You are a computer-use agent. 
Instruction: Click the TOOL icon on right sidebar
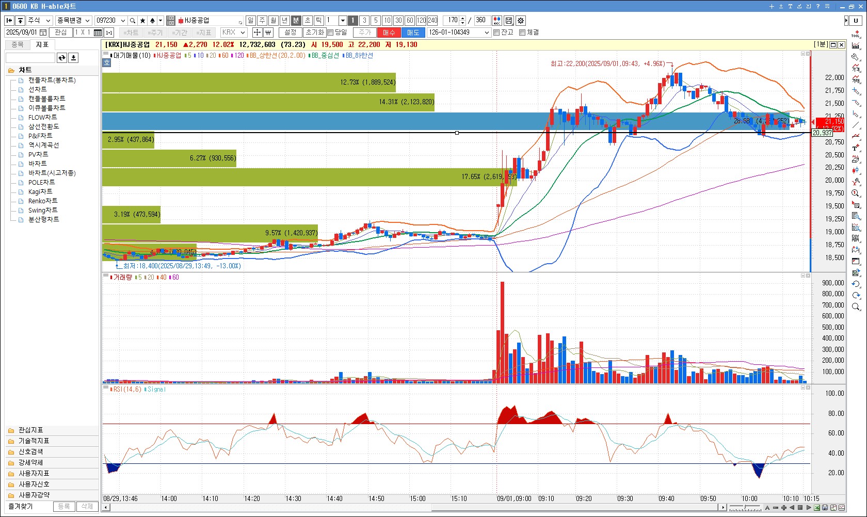click(856, 34)
